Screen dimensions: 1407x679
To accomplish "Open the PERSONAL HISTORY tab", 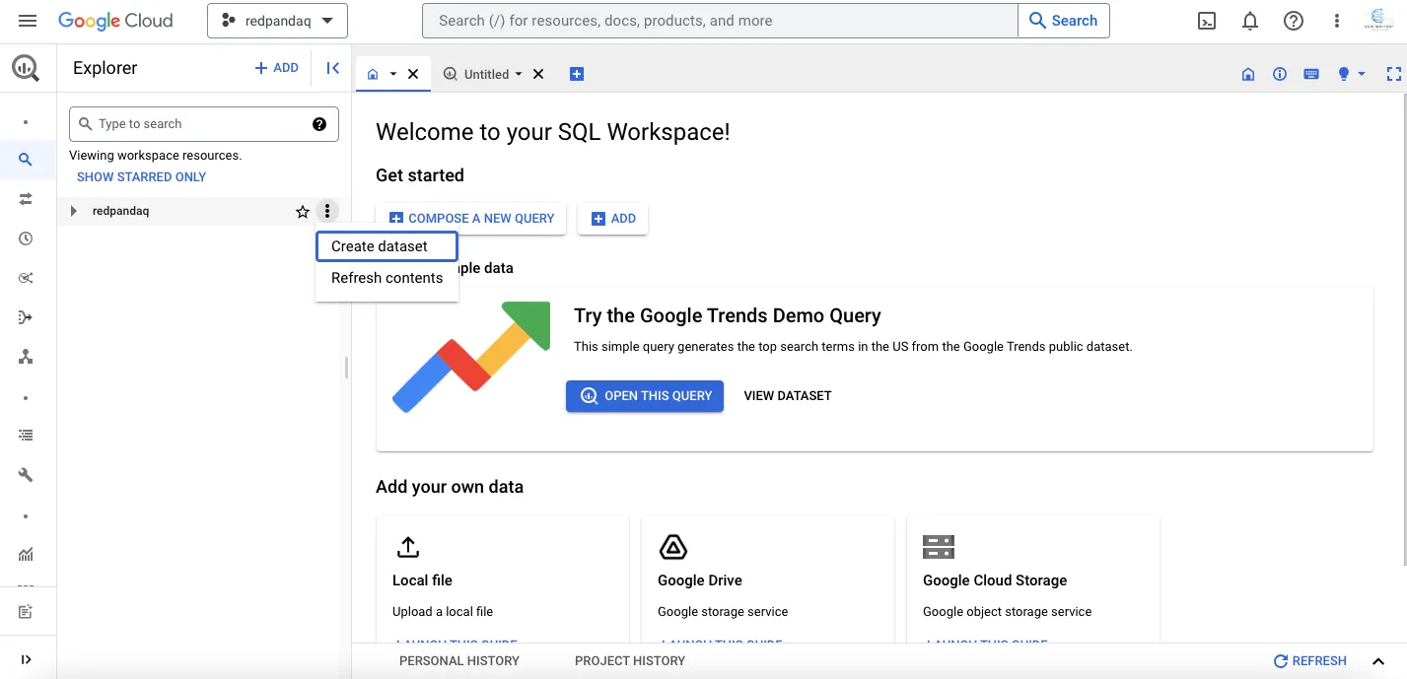I will click(459, 661).
